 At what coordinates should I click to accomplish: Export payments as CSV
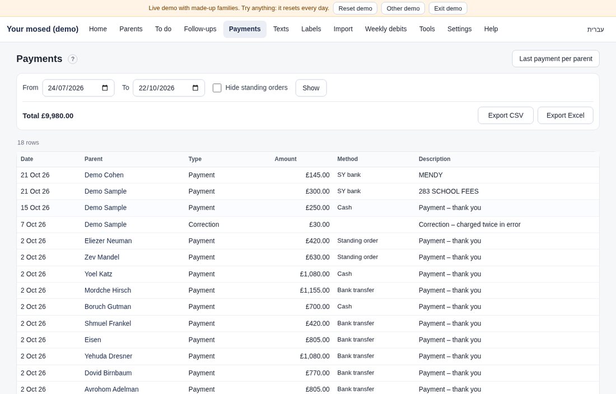(506, 115)
